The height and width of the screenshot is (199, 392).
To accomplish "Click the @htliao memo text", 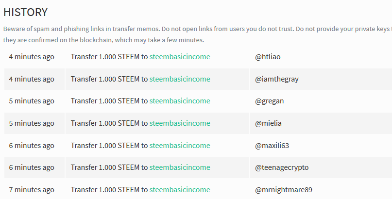I will point(268,57).
